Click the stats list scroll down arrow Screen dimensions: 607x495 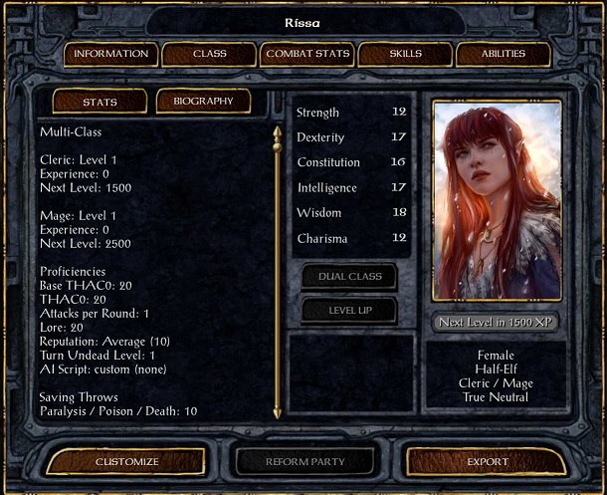(278, 412)
